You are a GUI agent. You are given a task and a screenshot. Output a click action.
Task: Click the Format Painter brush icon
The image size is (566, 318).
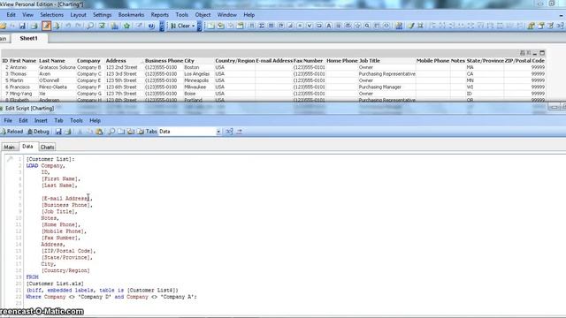pyautogui.click(x=411, y=26)
